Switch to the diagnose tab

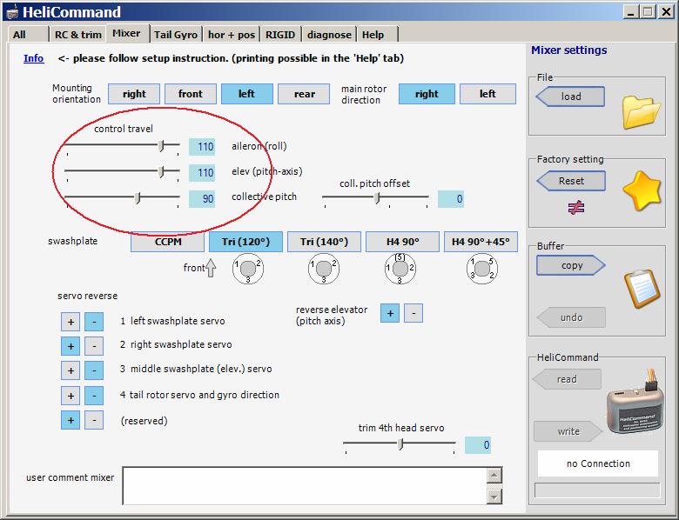click(329, 34)
